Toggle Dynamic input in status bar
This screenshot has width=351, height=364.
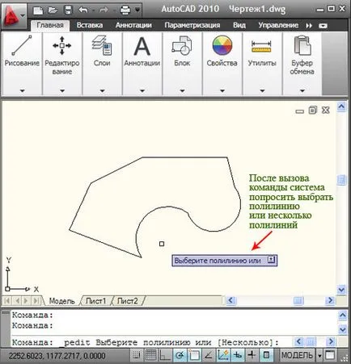(x=238, y=355)
